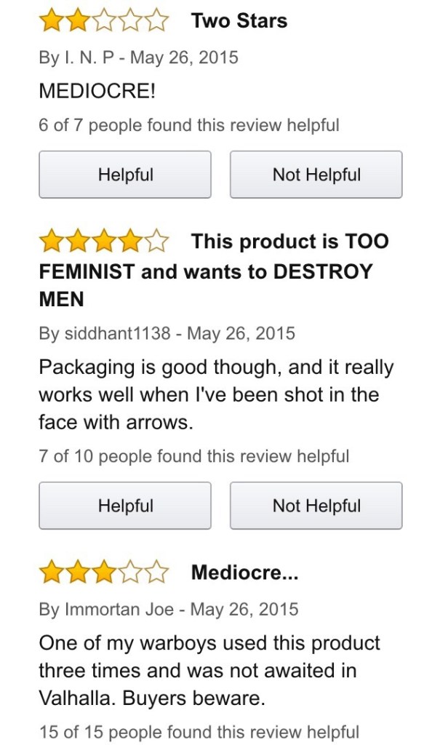Open the "Mediocre..." review title
440x745 pixels.
[x=244, y=573]
